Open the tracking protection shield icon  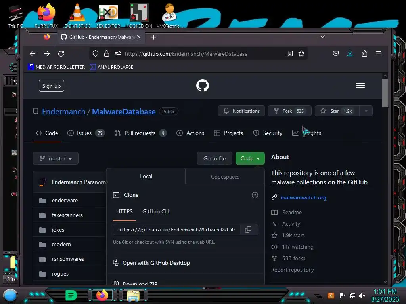[96, 53]
